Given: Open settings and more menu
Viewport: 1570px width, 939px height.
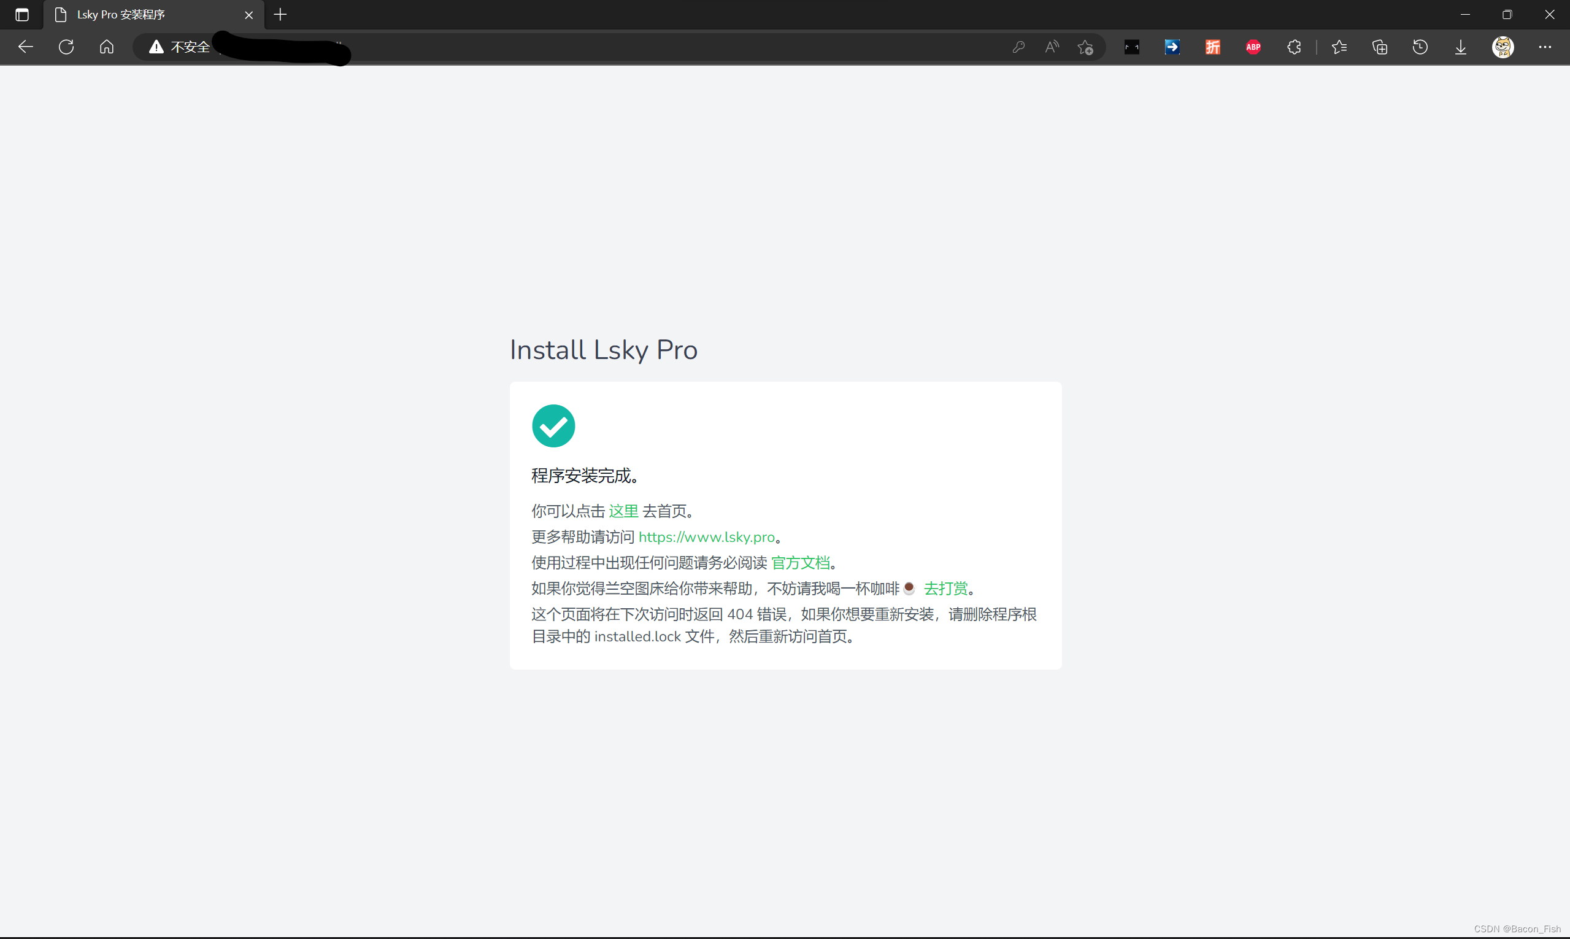Looking at the screenshot, I should (1545, 47).
